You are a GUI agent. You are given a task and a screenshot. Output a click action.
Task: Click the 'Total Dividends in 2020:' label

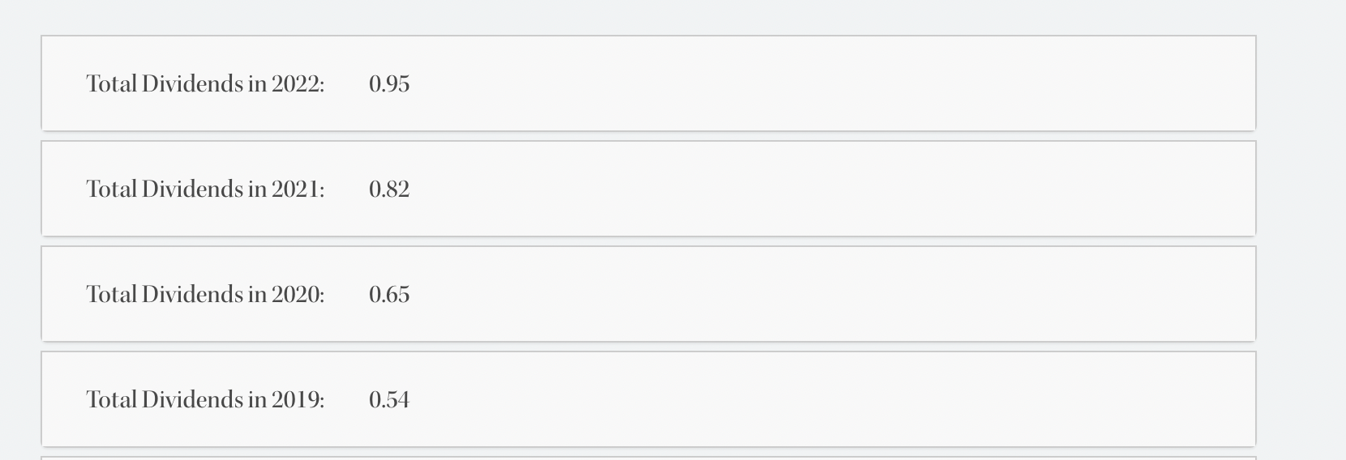point(205,295)
